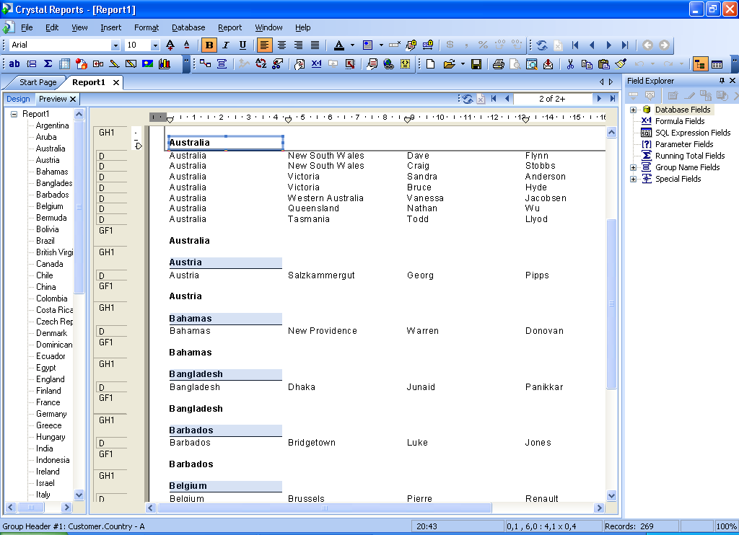Insert a text object with the ab tool
The image size is (739, 535).
point(14,63)
